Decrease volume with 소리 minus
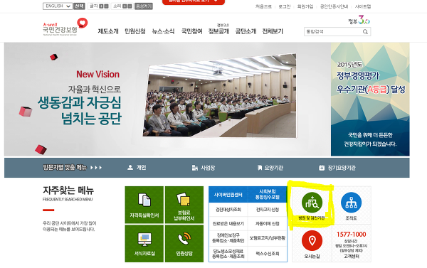Screen dimensions: 427x268 [130, 6]
